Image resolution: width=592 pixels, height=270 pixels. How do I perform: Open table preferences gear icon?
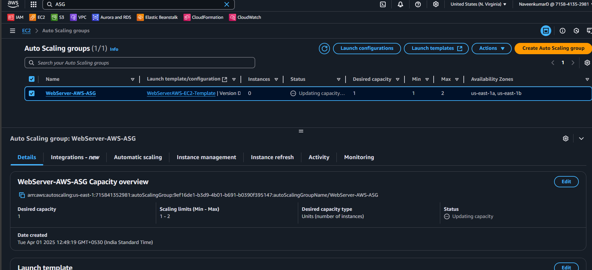click(x=587, y=63)
